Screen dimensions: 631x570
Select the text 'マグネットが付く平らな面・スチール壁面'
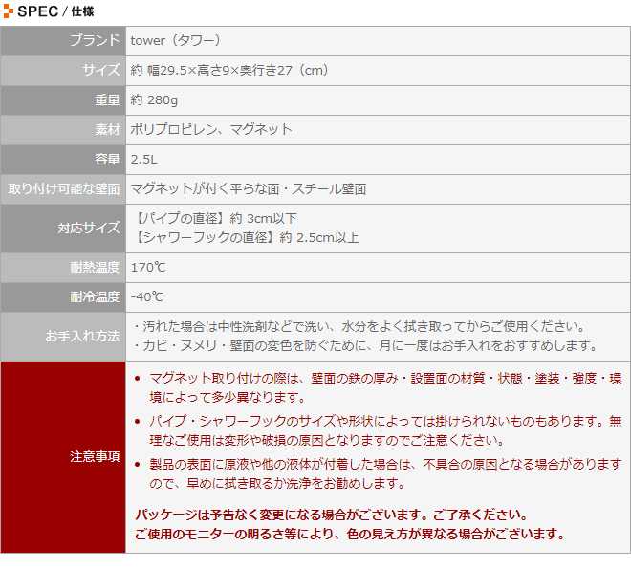[249, 189]
